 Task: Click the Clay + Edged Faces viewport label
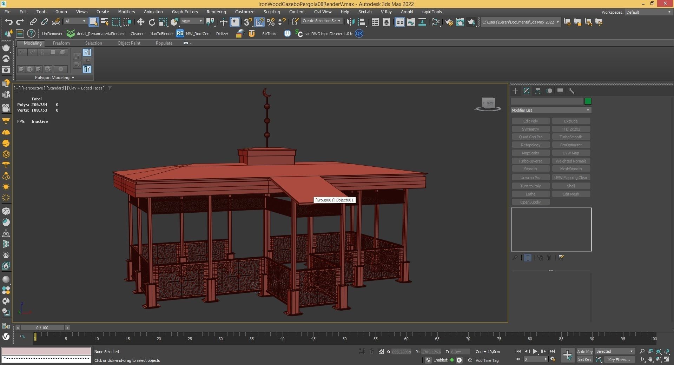tap(86, 88)
